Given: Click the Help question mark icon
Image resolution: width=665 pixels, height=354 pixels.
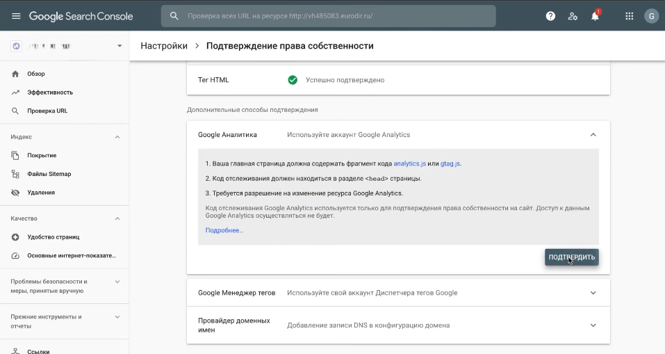Looking at the screenshot, I should (x=550, y=16).
